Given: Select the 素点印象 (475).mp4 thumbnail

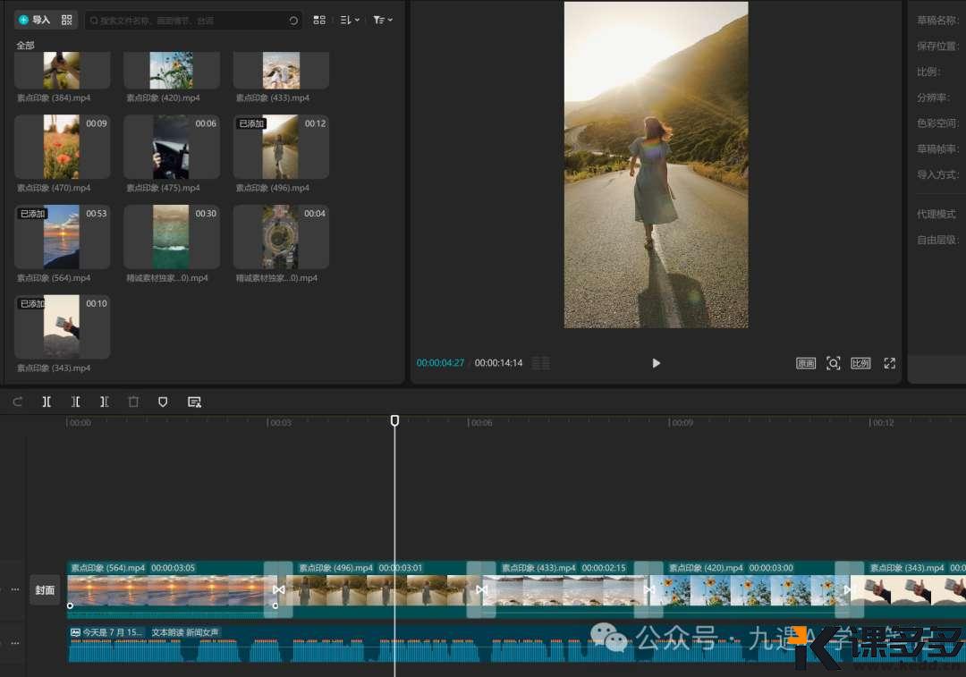Looking at the screenshot, I should [x=171, y=147].
